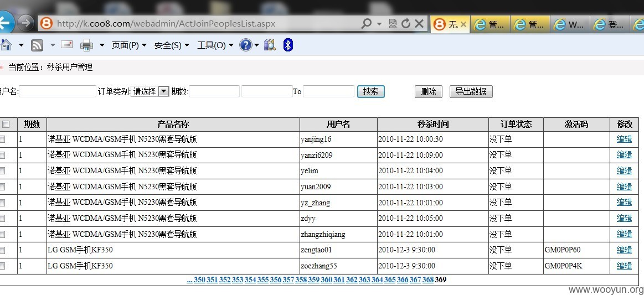
Task: Click the browser forward arrow button
Action: click(x=26, y=23)
